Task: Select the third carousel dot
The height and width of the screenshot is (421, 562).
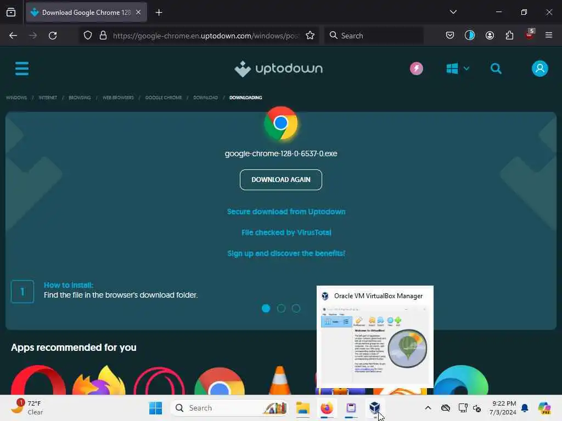Action: pos(296,308)
